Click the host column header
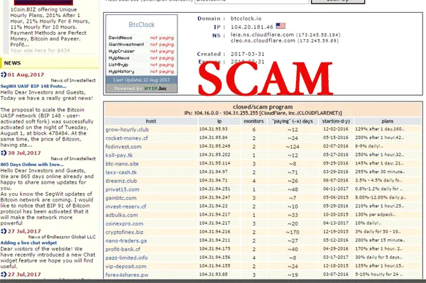This screenshot has height=283, width=426. [x=151, y=121]
